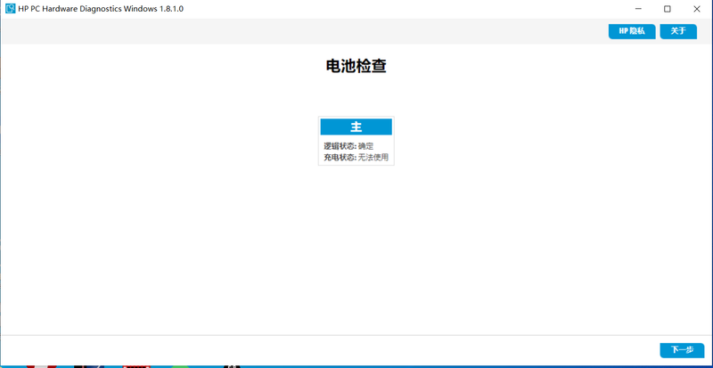
Task: Minimize the HP PC Hardware Diagnostics window
Action: coord(636,9)
